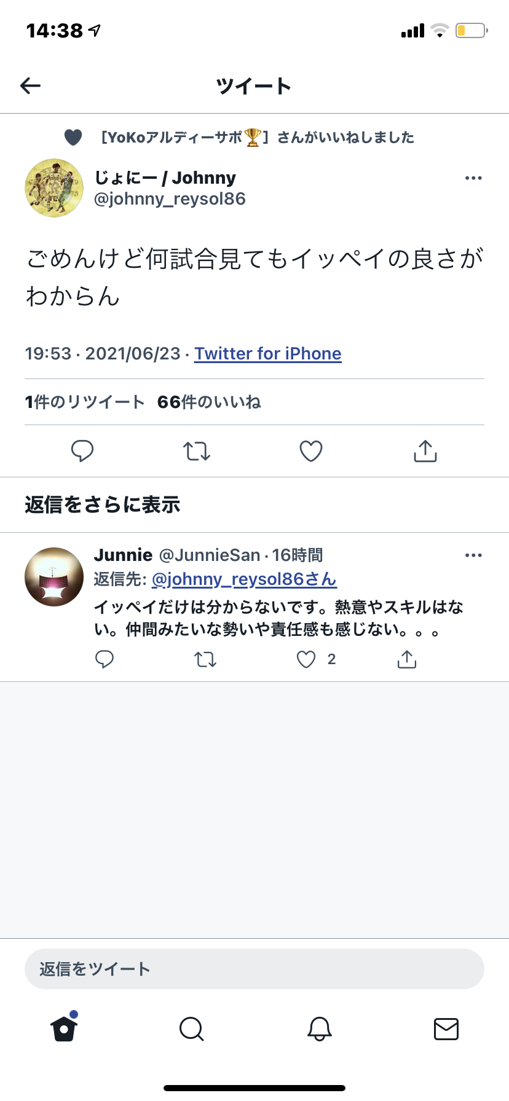Reply to Junnie's comment

click(x=105, y=659)
